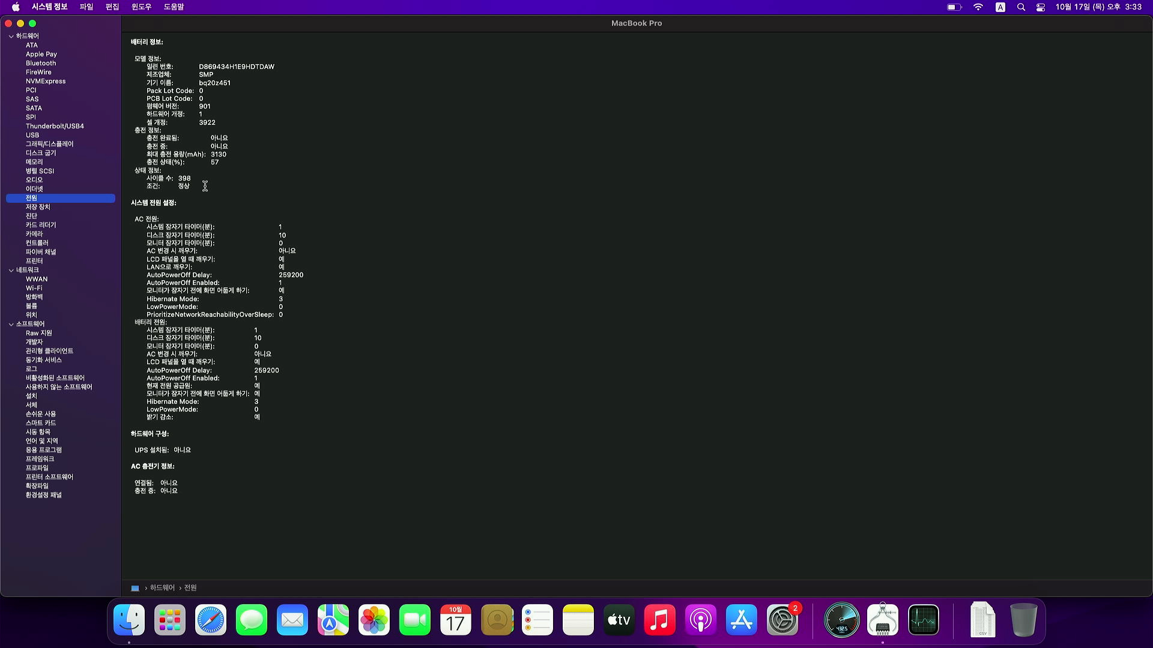Select Bluetooth in the sidebar
The width and height of the screenshot is (1153, 648).
[41, 63]
